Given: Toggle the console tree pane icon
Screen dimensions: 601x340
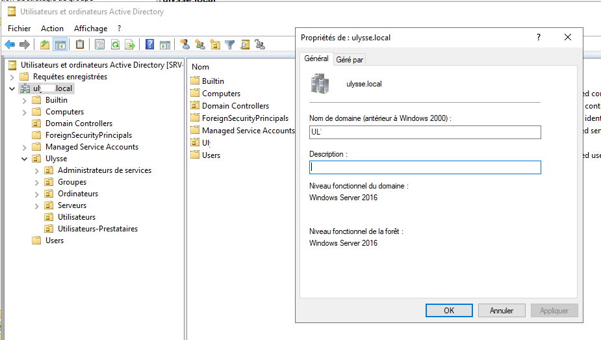Looking at the screenshot, I should (60, 45).
